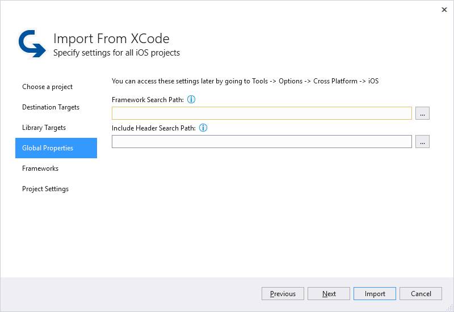Viewport: 454px width, 312px height.
Task: Click the Import From XCode title text
Action: tap(111, 39)
